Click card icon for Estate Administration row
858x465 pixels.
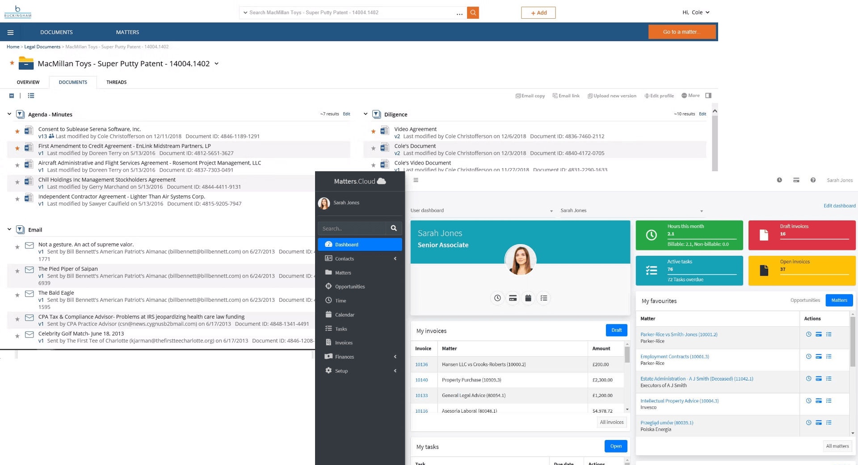(x=819, y=379)
